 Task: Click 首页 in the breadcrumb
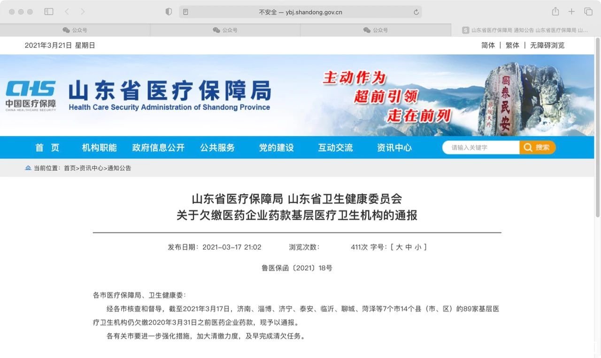[69, 168]
